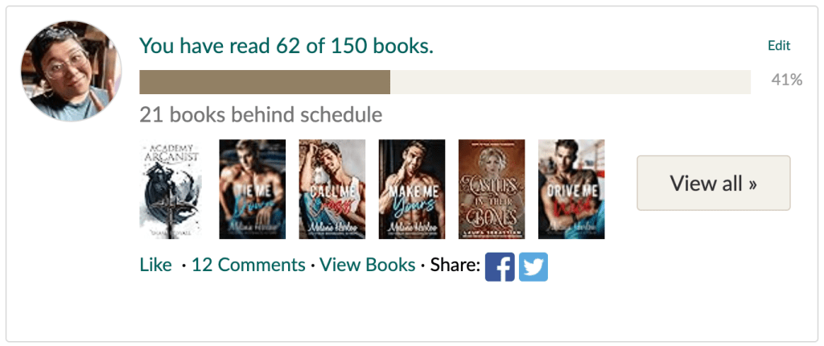Click the '21 books behind schedule' text
This screenshot has width=824, height=346.
(x=261, y=114)
